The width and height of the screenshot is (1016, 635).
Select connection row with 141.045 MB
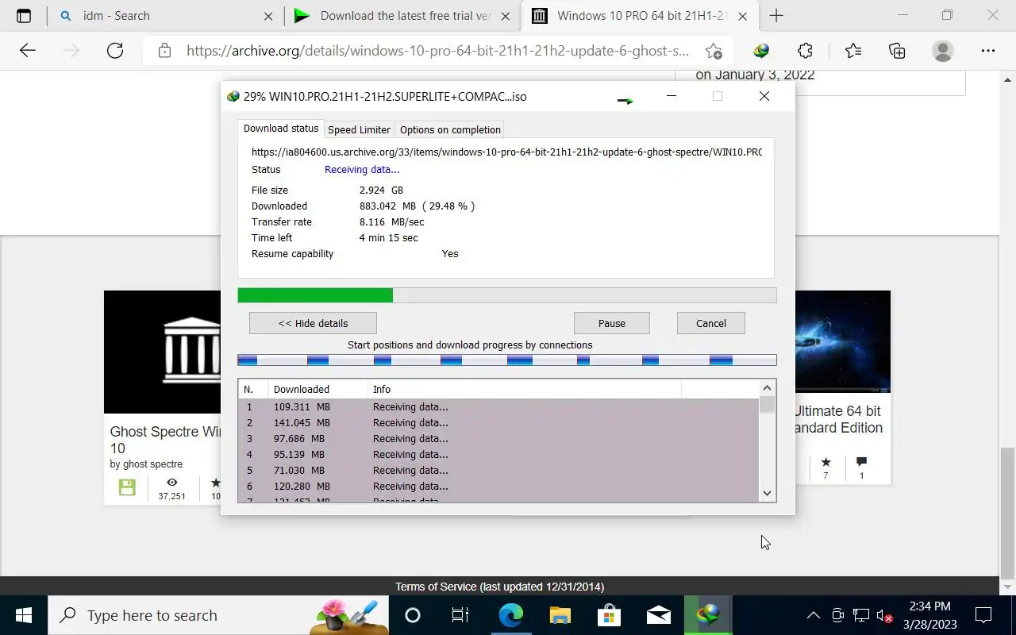(x=498, y=422)
